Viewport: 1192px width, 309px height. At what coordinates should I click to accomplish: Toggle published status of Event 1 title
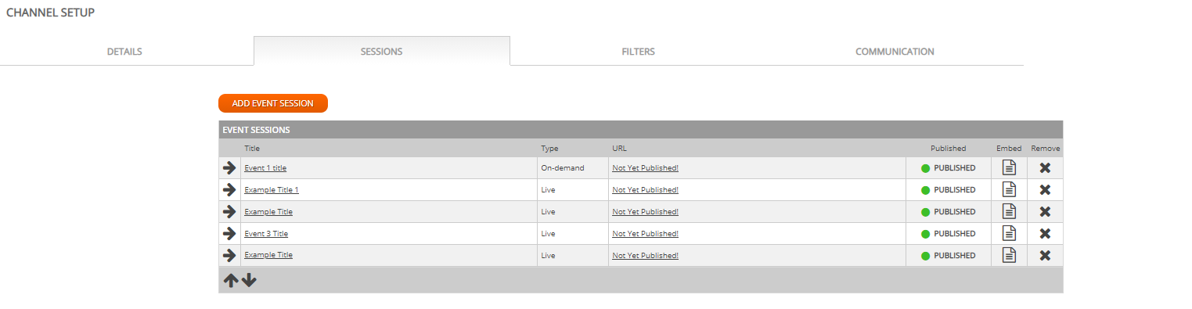[949, 167]
